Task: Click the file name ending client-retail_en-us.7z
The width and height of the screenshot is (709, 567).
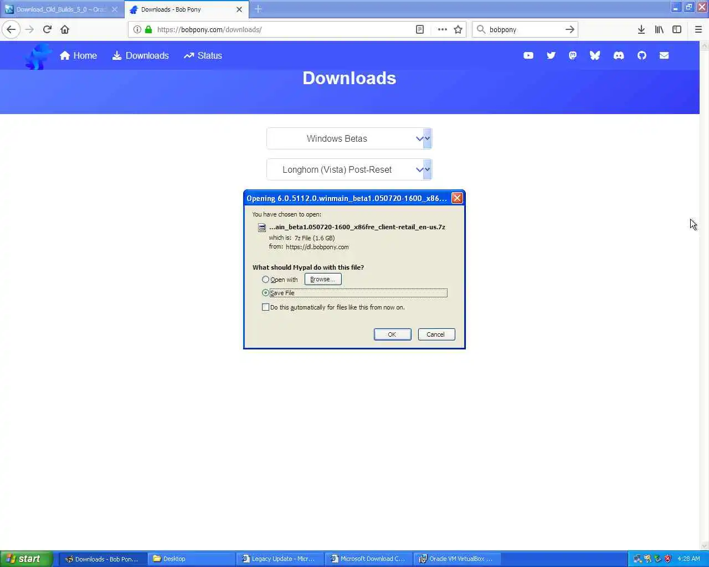Action: pyautogui.click(x=357, y=227)
